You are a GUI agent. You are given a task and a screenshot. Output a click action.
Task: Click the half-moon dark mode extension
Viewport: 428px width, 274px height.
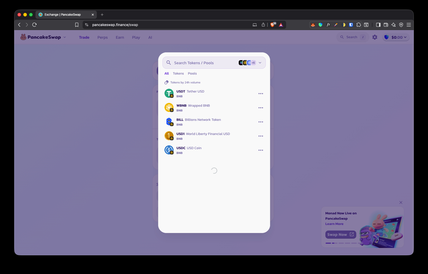pos(343,25)
